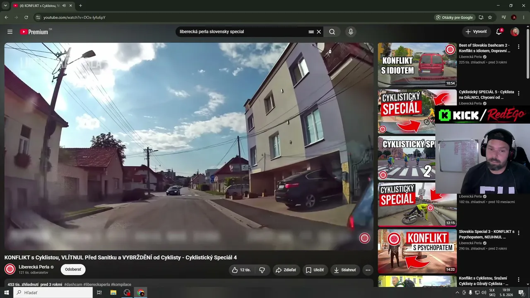Install app icon in address bar
This screenshot has width=530, height=298.
click(481, 17)
